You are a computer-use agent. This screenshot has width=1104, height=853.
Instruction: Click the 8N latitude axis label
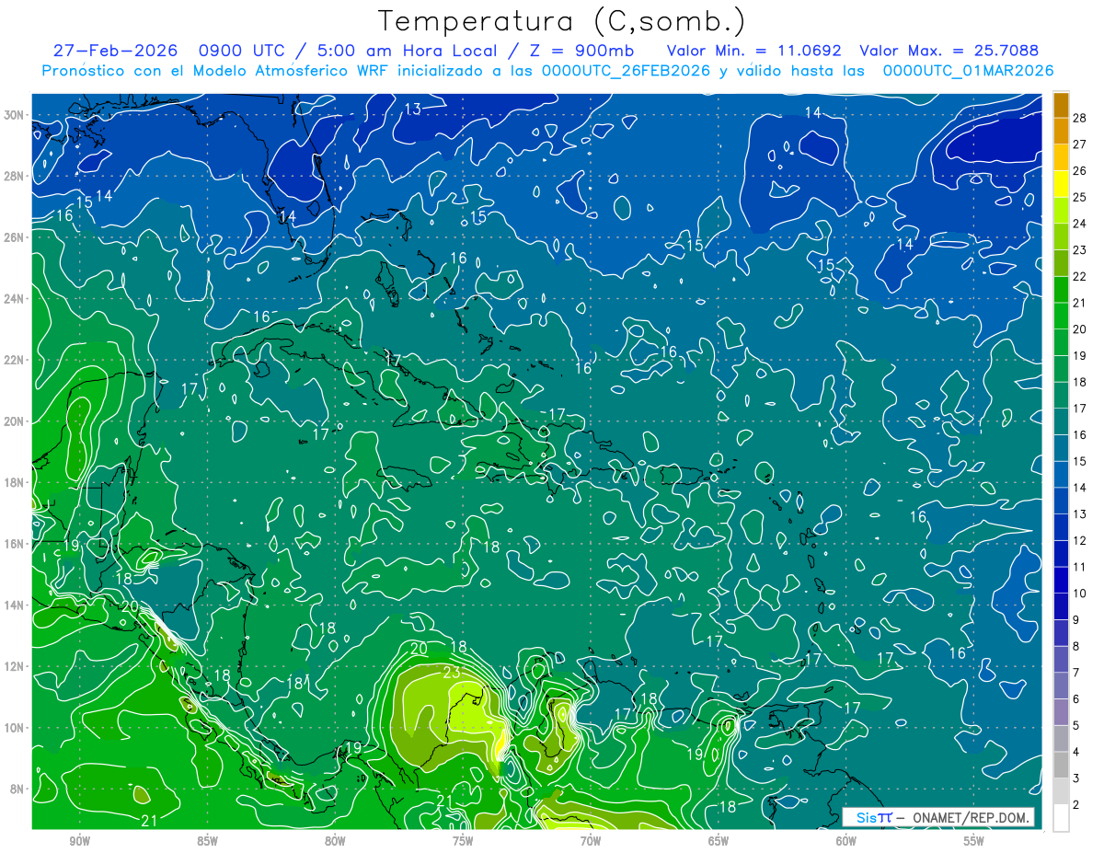coord(18,789)
